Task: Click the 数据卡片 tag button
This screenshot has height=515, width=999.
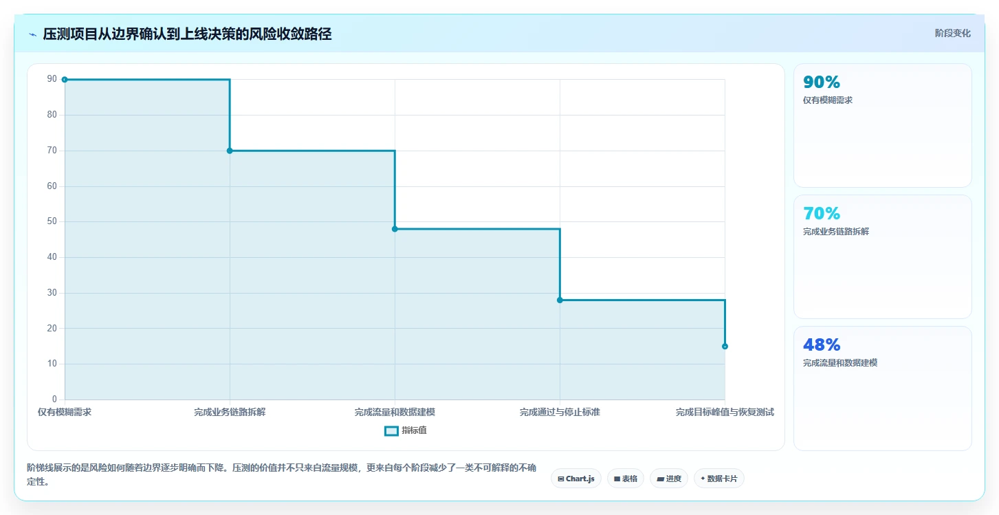Action: point(719,479)
